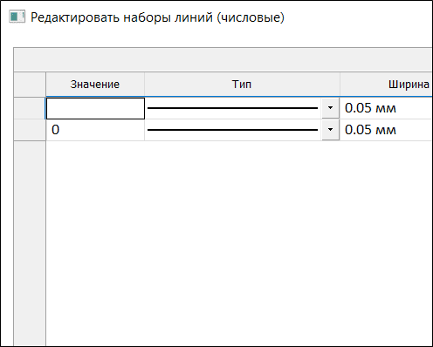Click the divider between Тип and Ширина headers
Image resolution: width=433 pixels, height=347 pixels.
pos(340,85)
